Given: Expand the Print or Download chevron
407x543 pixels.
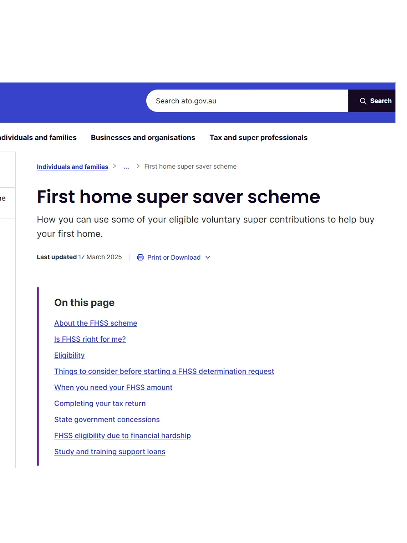Looking at the screenshot, I should [x=208, y=258].
